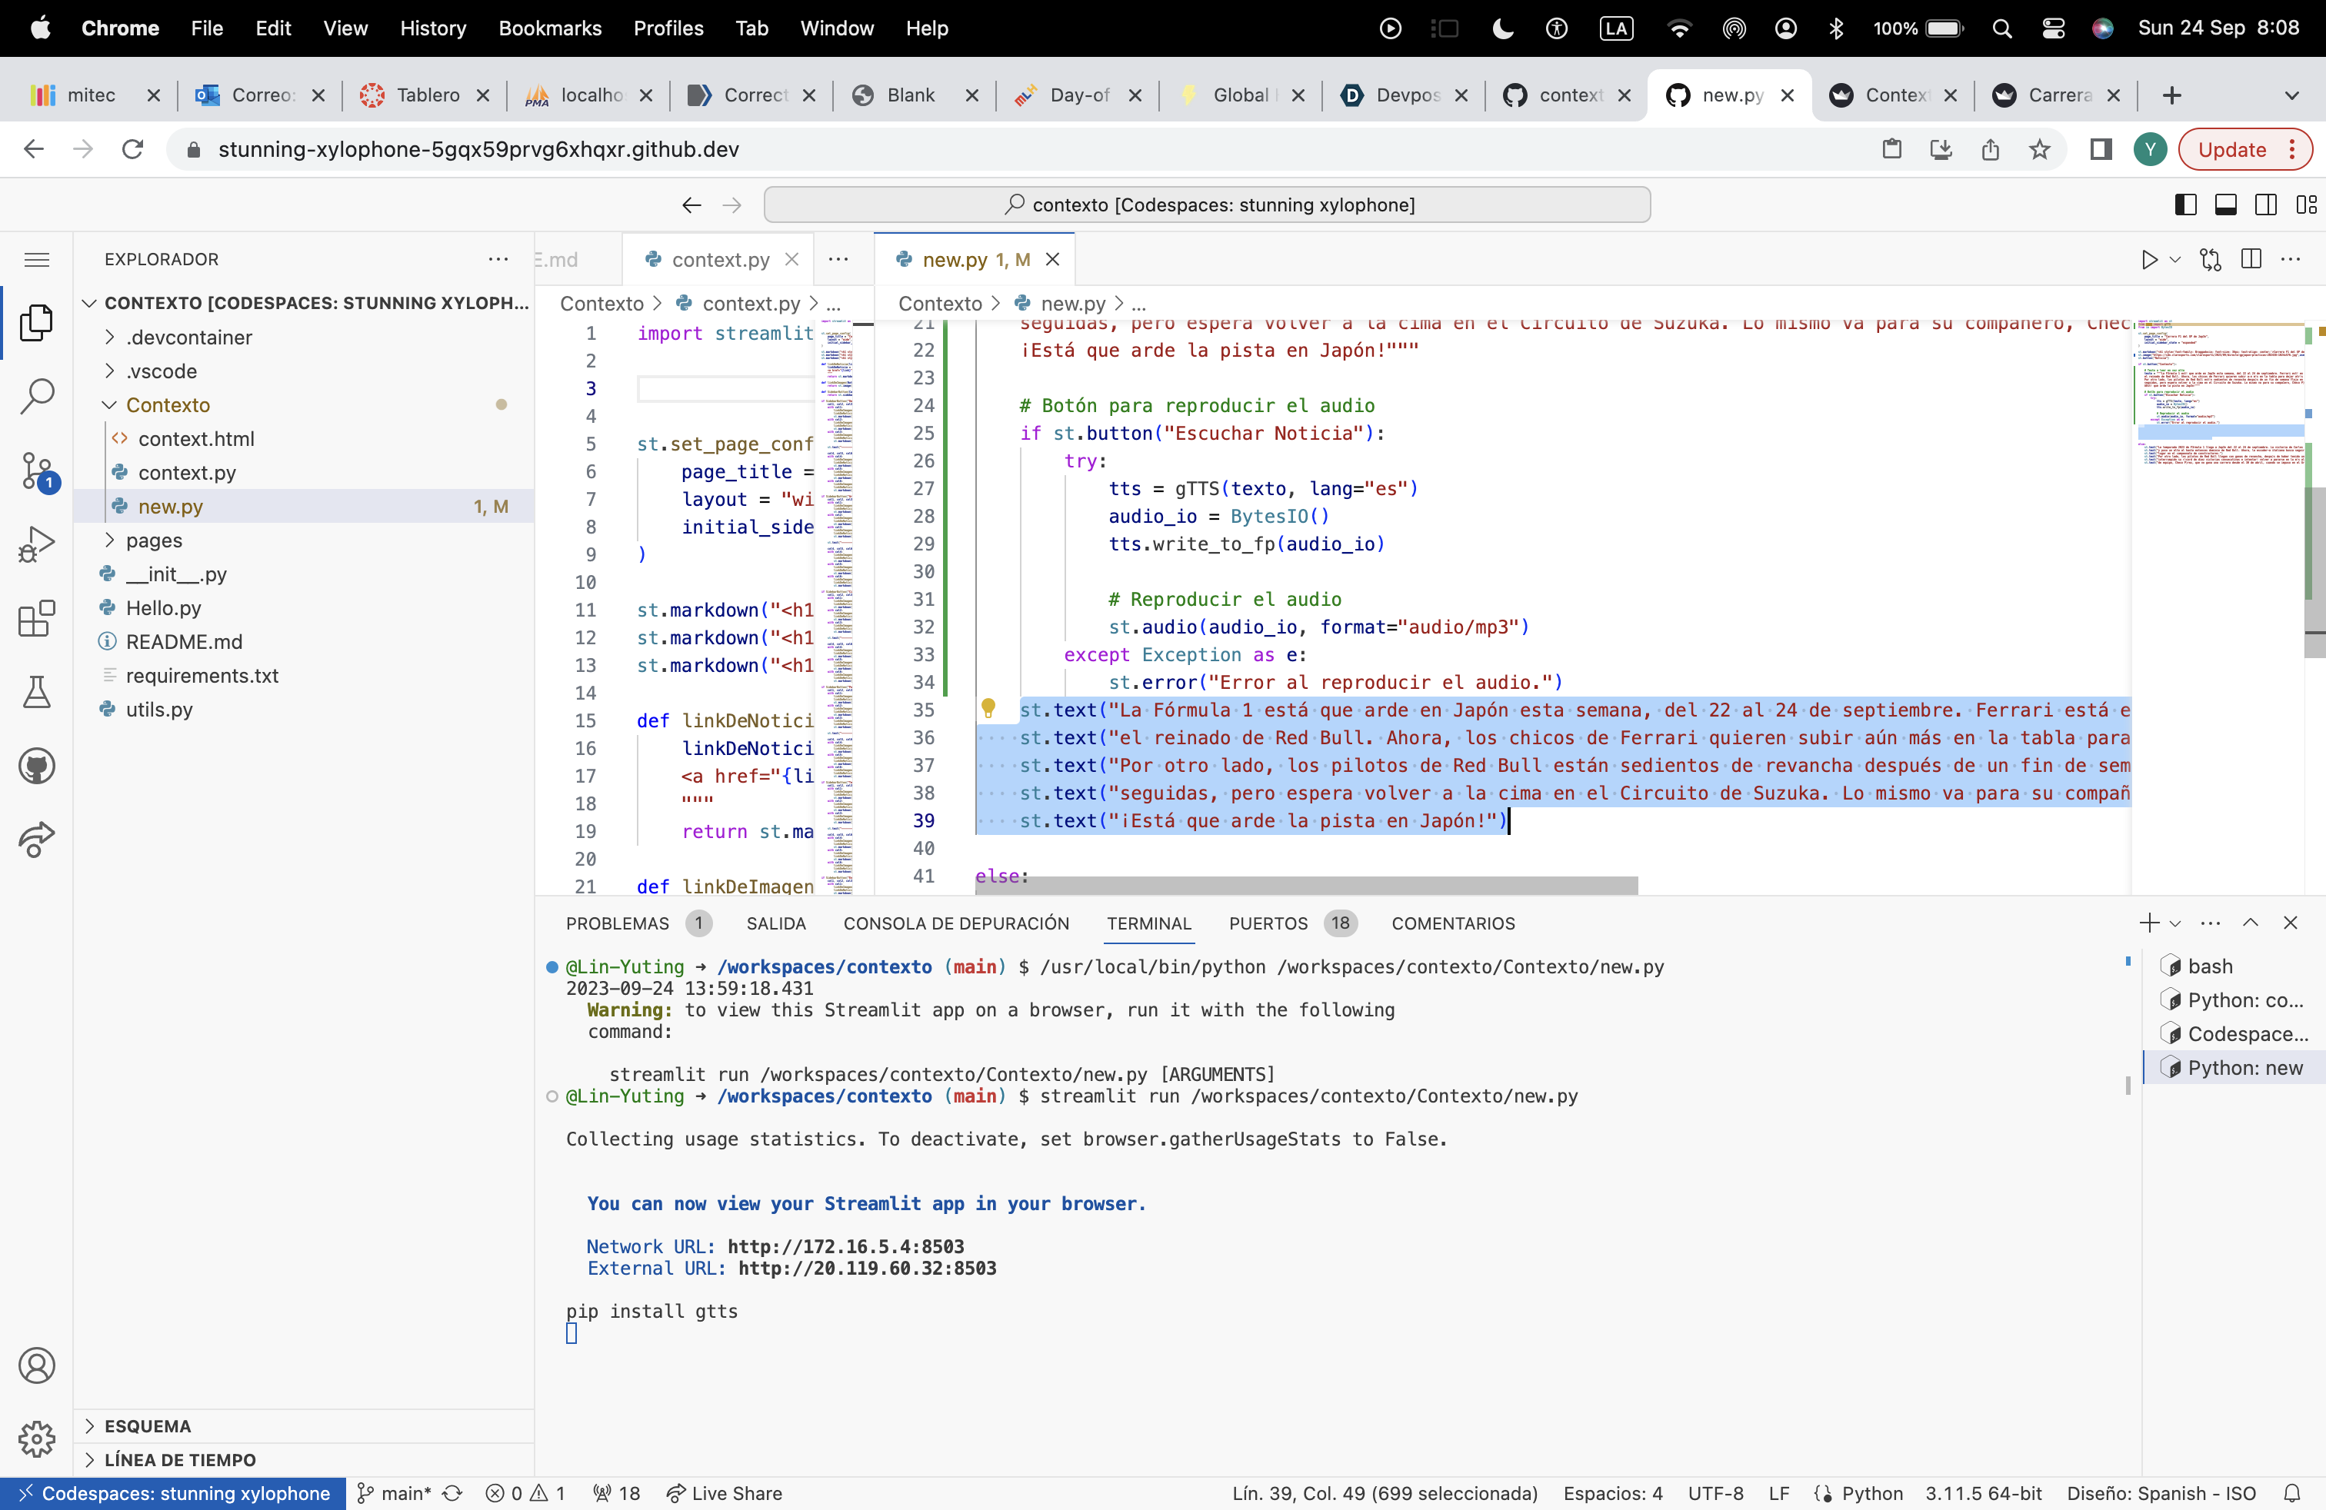Click the command center search field
Viewport: 2326px width, 1510px height.
coord(1206,205)
